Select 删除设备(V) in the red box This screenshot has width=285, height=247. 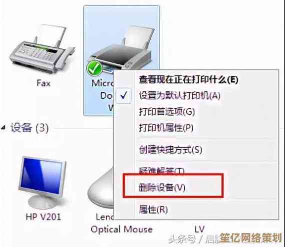pos(162,188)
